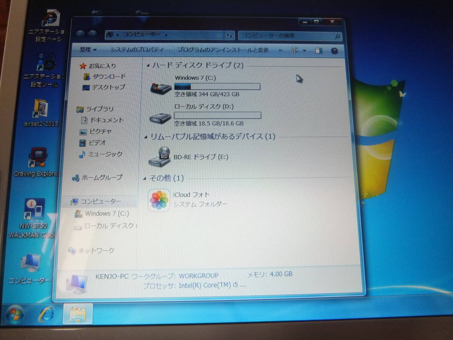The image size is (453, 340).
Task: Click the BD-RE ドライブ (E:) label text
Action: point(201,157)
